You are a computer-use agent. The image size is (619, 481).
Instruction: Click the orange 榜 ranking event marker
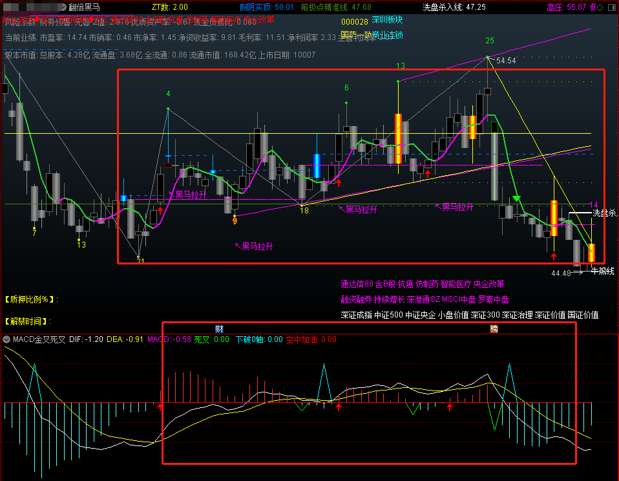click(494, 328)
